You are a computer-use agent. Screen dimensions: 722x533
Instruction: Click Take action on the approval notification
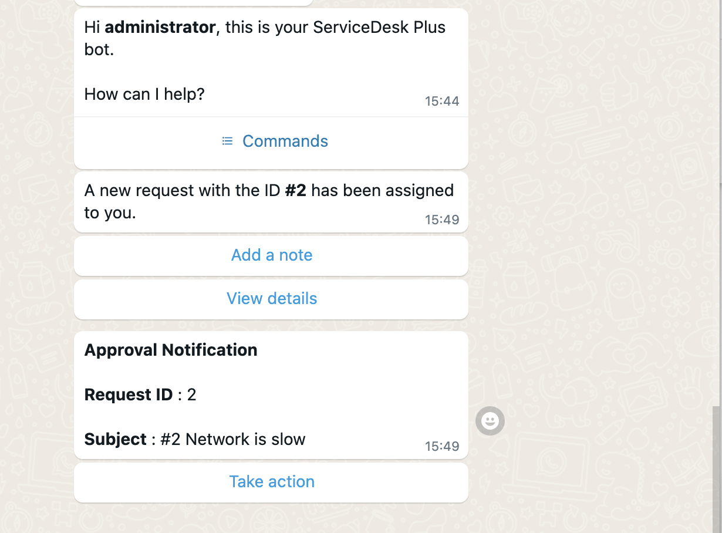(x=271, y=482)
